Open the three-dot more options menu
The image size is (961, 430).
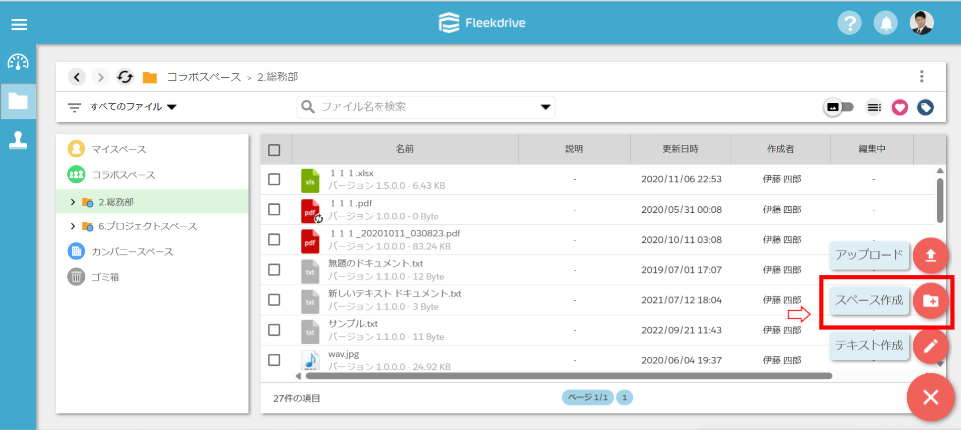click(921, 76)
